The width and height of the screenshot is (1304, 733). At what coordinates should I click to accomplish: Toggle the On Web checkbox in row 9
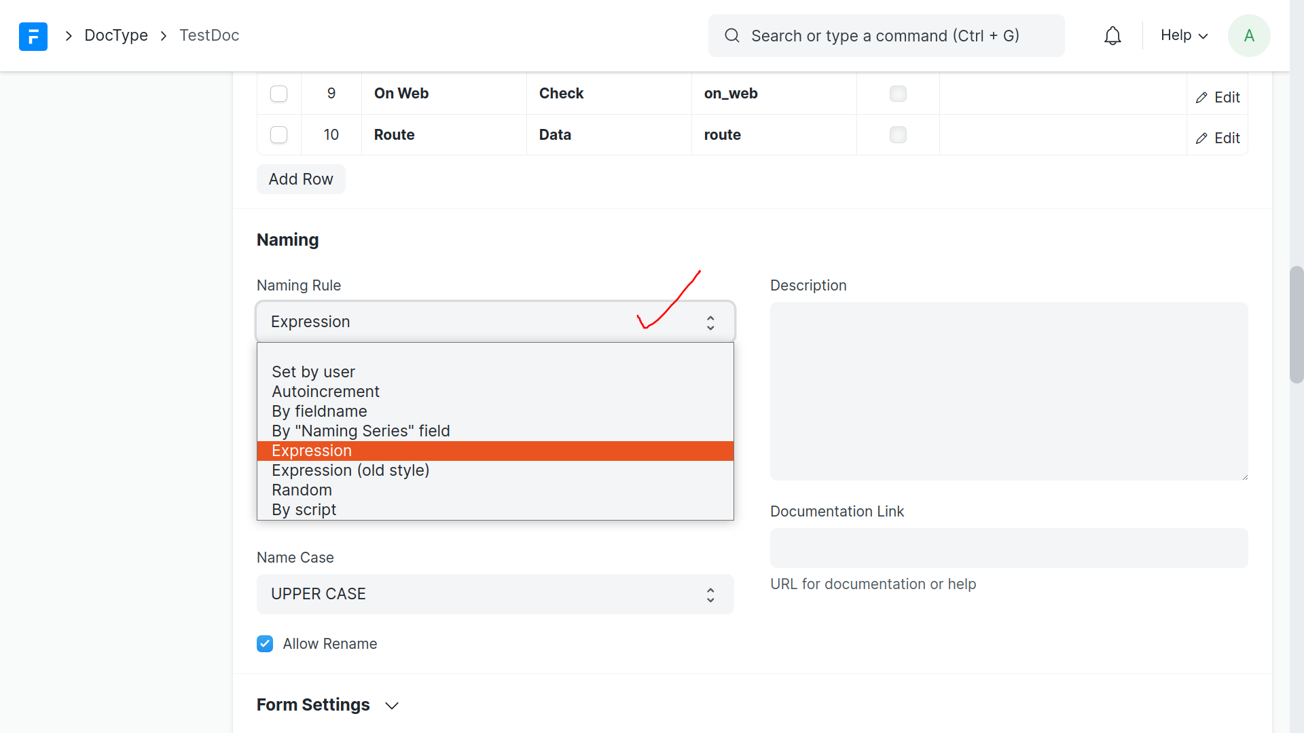(x=897, y=94)
